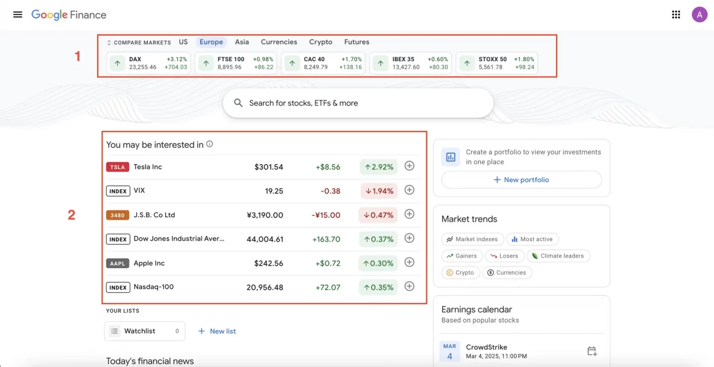
Task: Open the IBEX 35 index card
Action: (411, 63)
